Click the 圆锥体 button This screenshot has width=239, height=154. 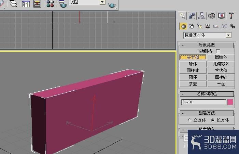[221, 57]
